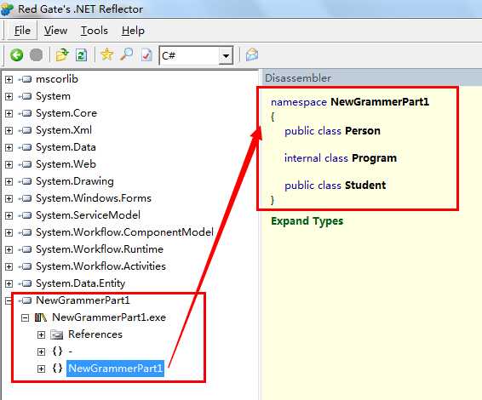Select mscorlib in the assembly tree

click(x=57, y=79)
